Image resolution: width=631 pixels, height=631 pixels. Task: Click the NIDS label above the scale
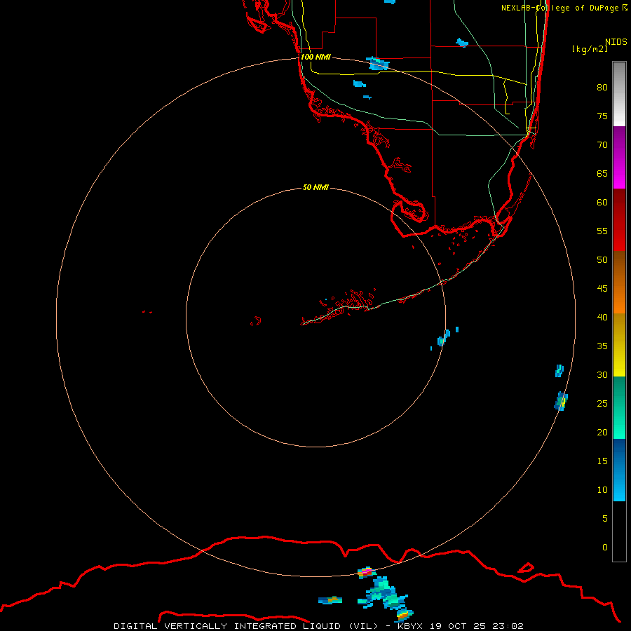616,42
